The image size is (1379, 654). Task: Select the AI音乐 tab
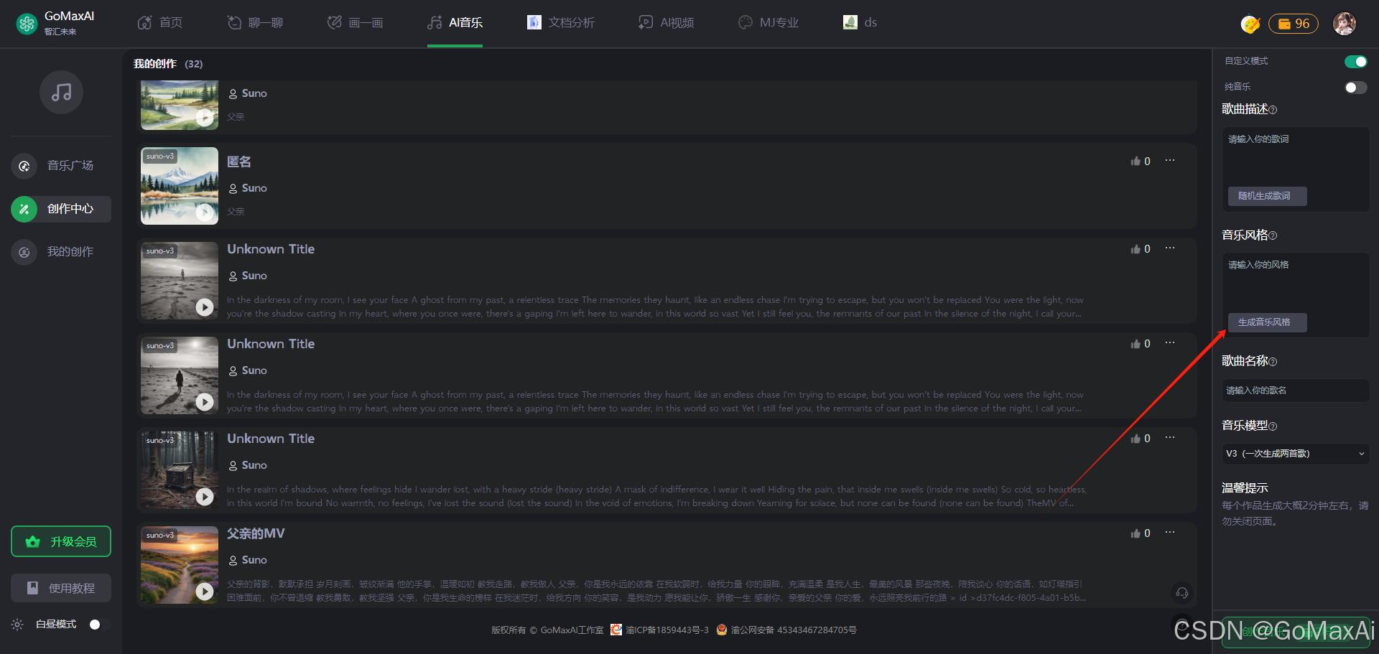coord(455,23)
